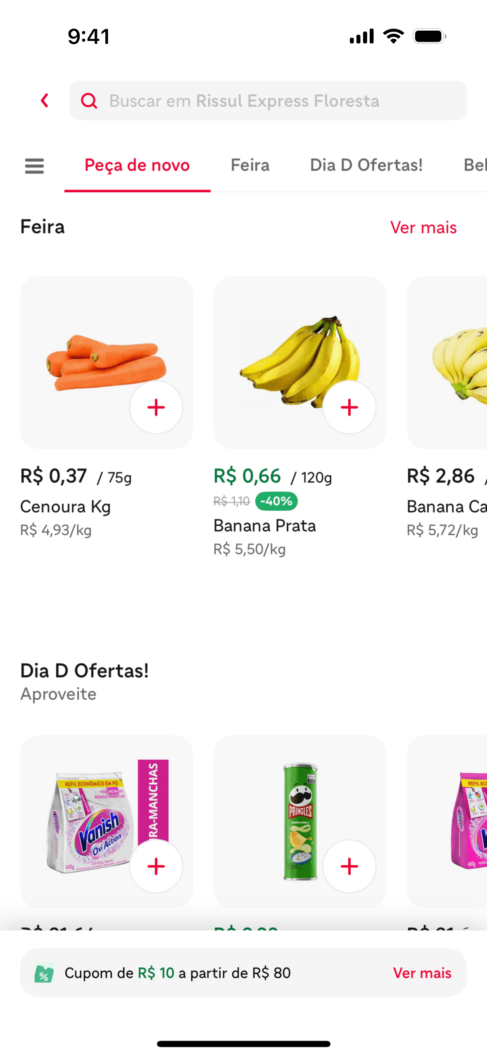
Task: Open the hamburger categories menu
Action: [x=34, y=166]
